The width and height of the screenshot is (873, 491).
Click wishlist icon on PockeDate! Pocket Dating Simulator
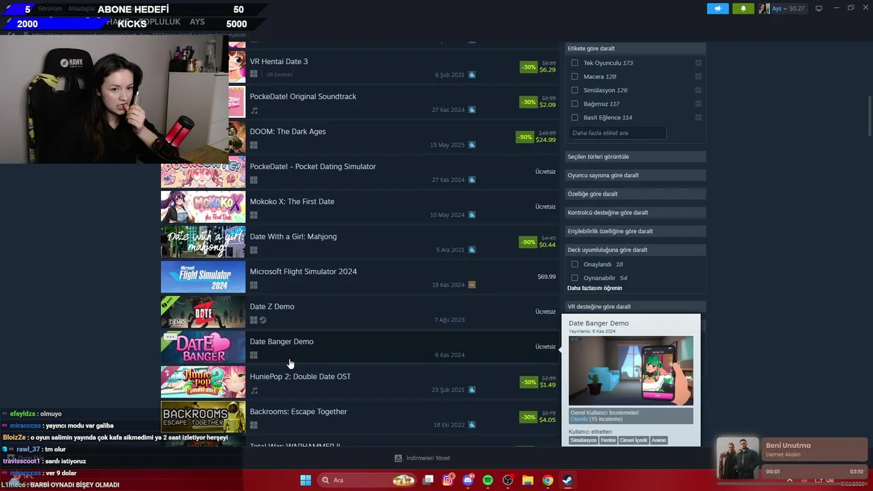(x=472, y=180)
